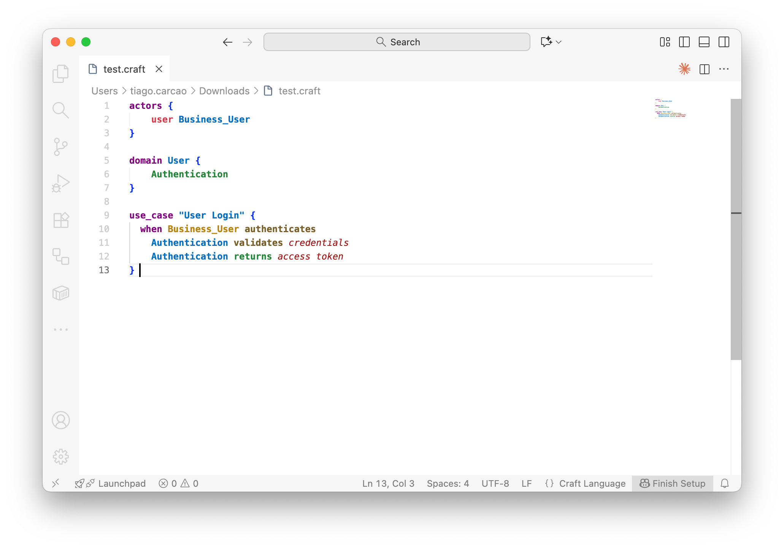
Task: Click Authentication on line 6
Action: (x=189, y=174)
